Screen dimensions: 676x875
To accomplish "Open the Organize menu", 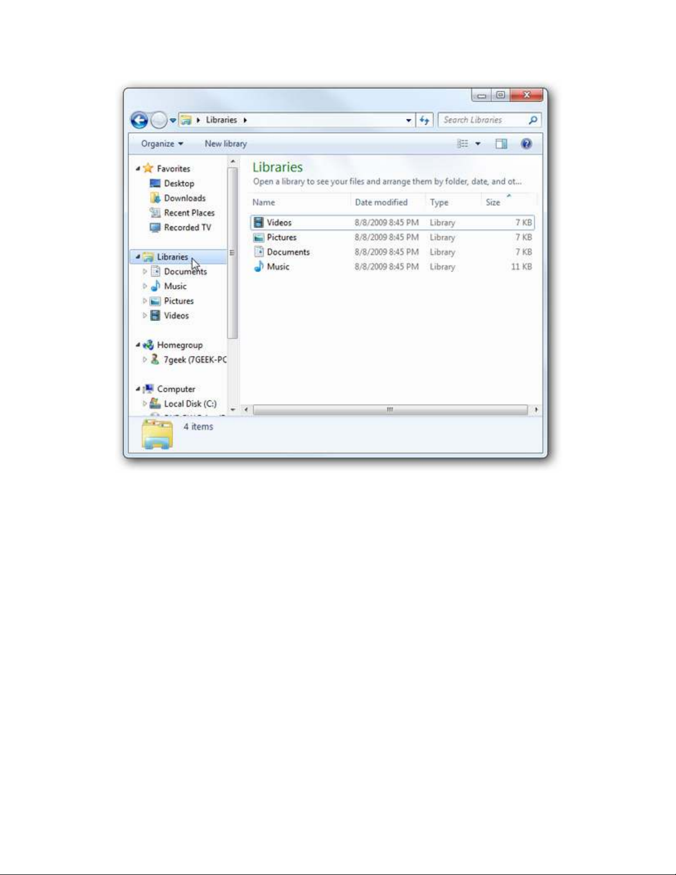I will 162,144.
